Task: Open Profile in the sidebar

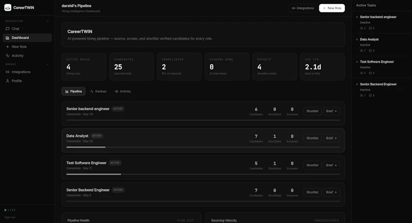Action: pos(27,81)
